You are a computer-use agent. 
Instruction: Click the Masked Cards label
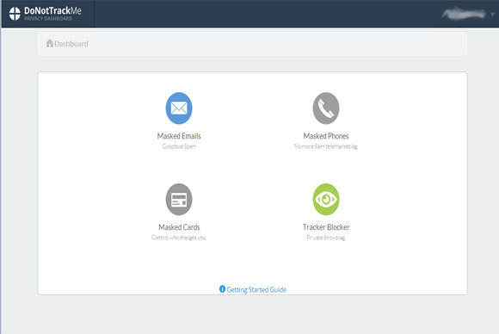click(x=179, y=227)
